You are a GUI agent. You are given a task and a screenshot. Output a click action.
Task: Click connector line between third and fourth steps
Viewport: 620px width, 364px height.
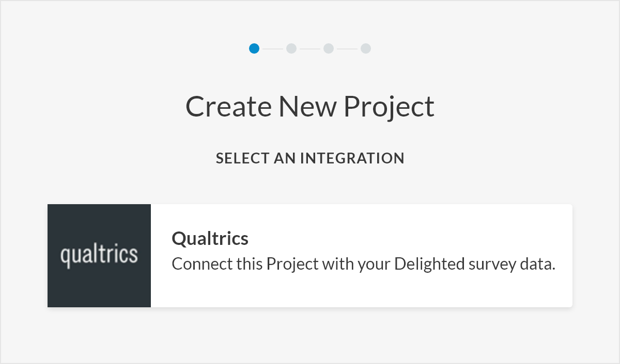pyautogui.click(x=347, y=48)
